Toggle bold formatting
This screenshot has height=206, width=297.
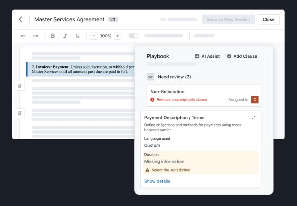pyautogui.click(x=53, y=36)
